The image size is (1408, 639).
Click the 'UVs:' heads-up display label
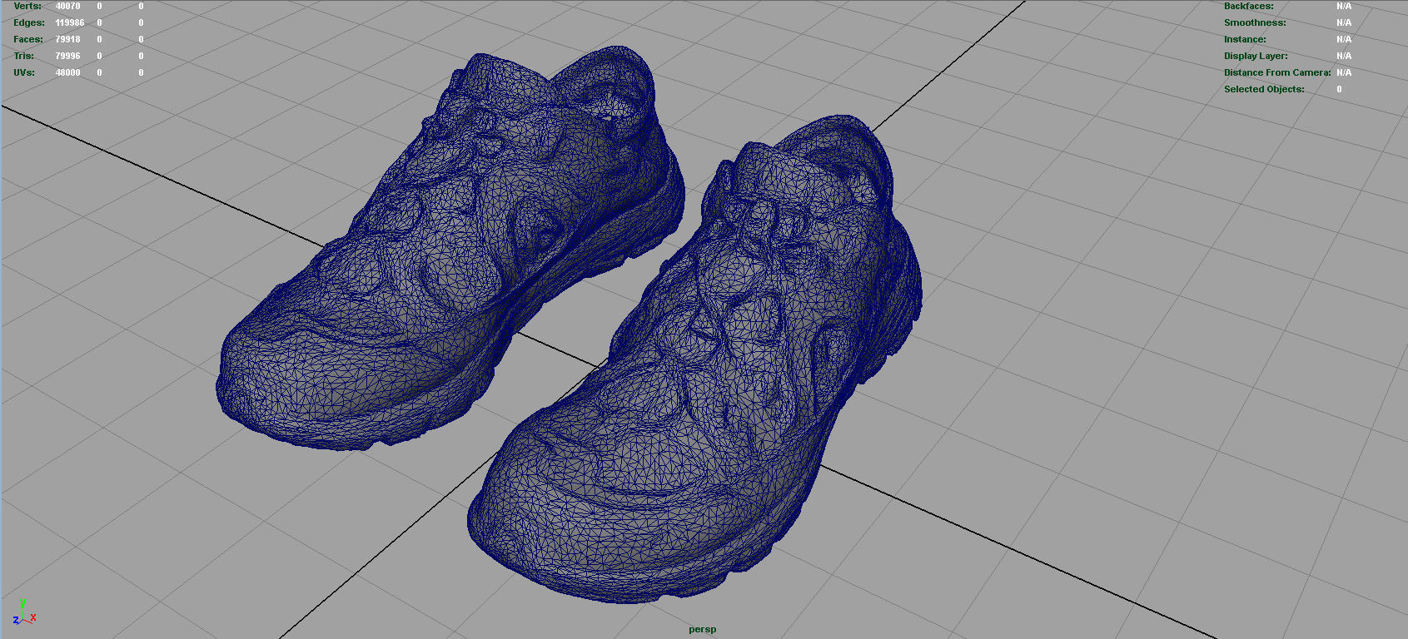click(24, 72)
